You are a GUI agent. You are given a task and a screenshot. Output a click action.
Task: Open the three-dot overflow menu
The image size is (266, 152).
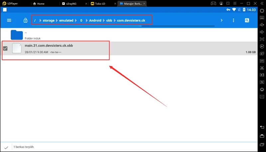tap(233, 20)
